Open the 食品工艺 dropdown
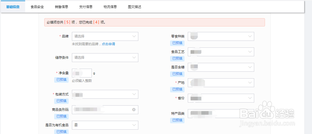Viewport: 312px width, 134px height. click(x=221, y=52)
